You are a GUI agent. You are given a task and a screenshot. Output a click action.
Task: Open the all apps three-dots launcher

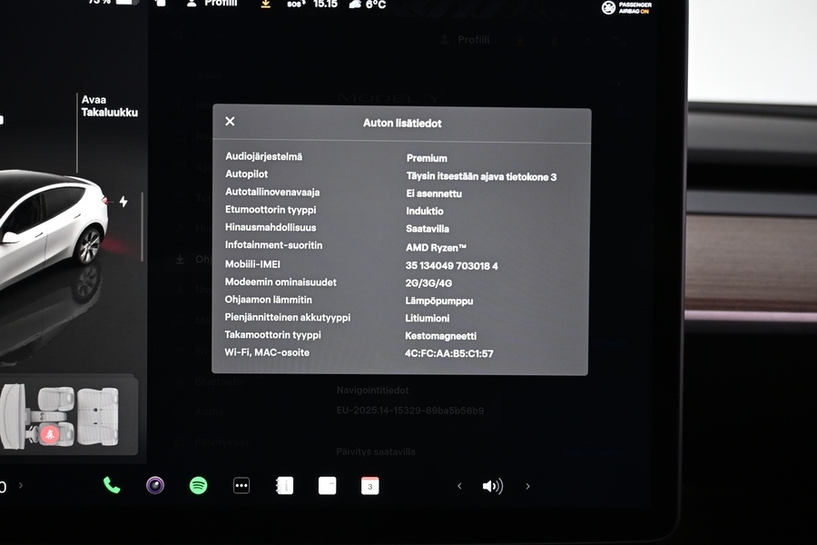pyautogui.click(x=241, y=485)
